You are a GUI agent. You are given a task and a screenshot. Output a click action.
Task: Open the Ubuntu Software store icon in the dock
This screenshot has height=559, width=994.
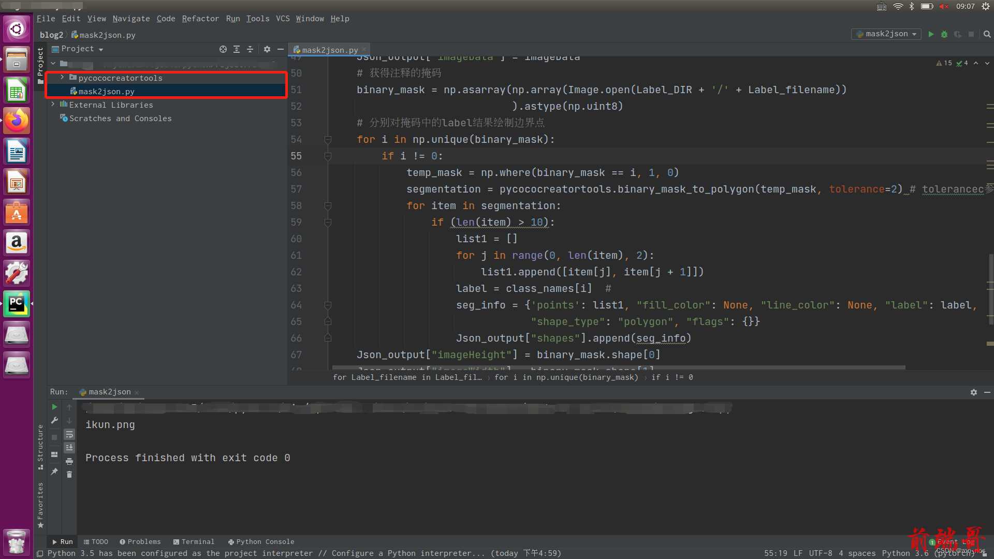[17, 212]
